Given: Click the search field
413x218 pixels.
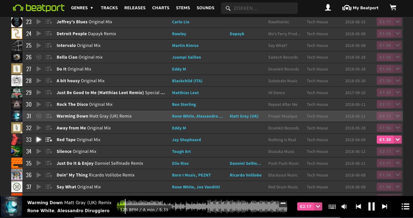Looking at the screenshot, I should pyautogui.click(x=260, y=8).
